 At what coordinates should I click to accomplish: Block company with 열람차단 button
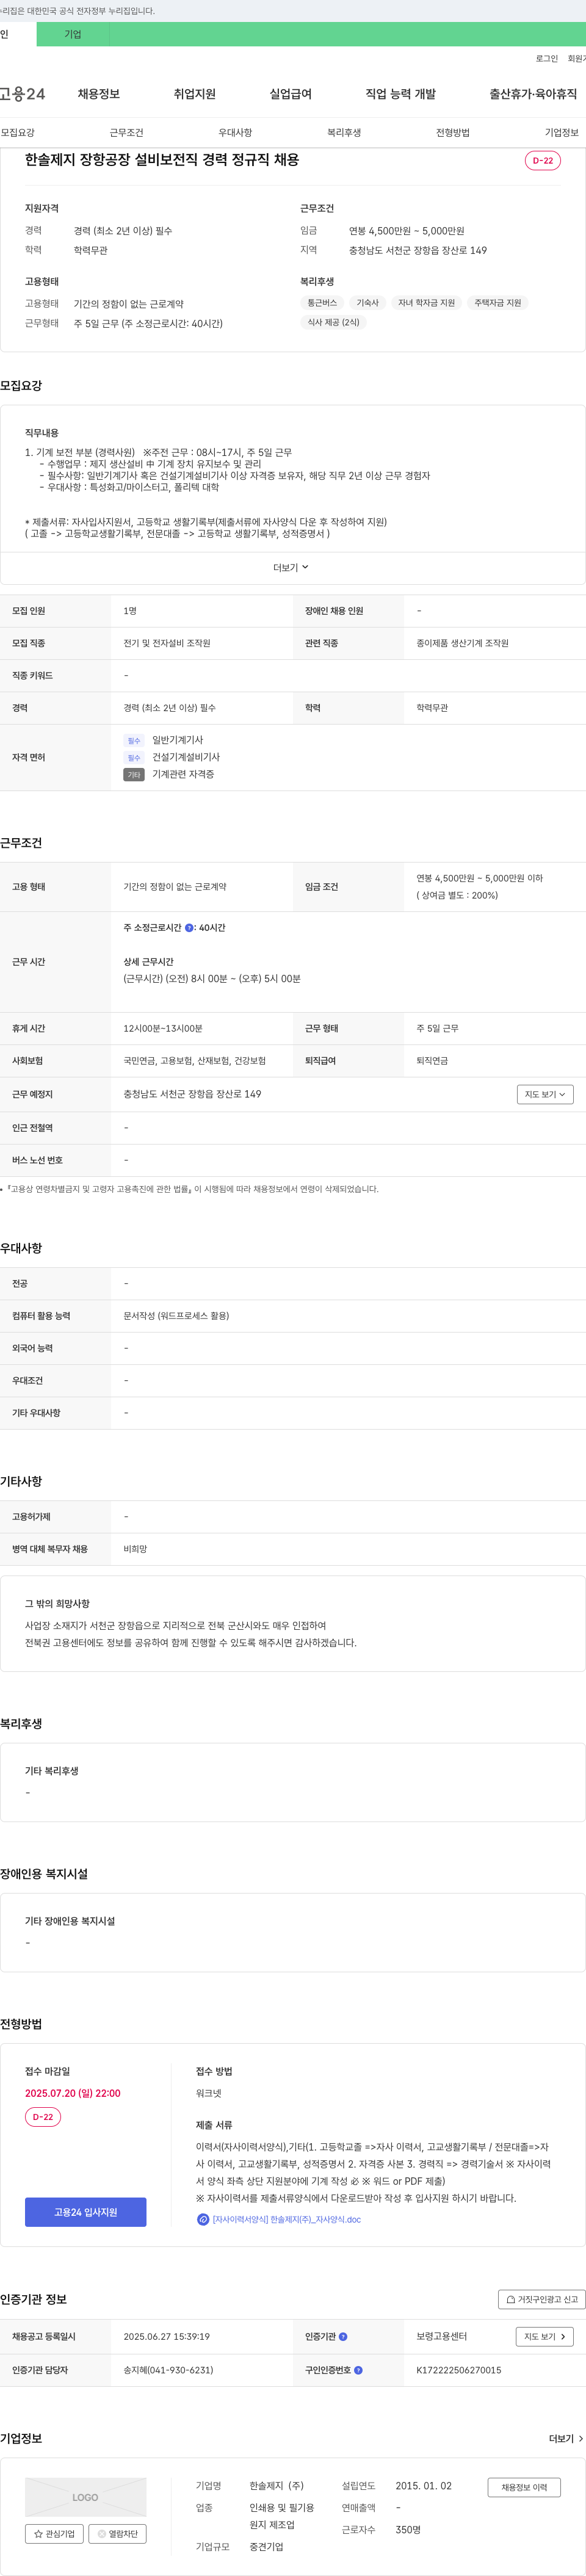[x=117, y=2533]
